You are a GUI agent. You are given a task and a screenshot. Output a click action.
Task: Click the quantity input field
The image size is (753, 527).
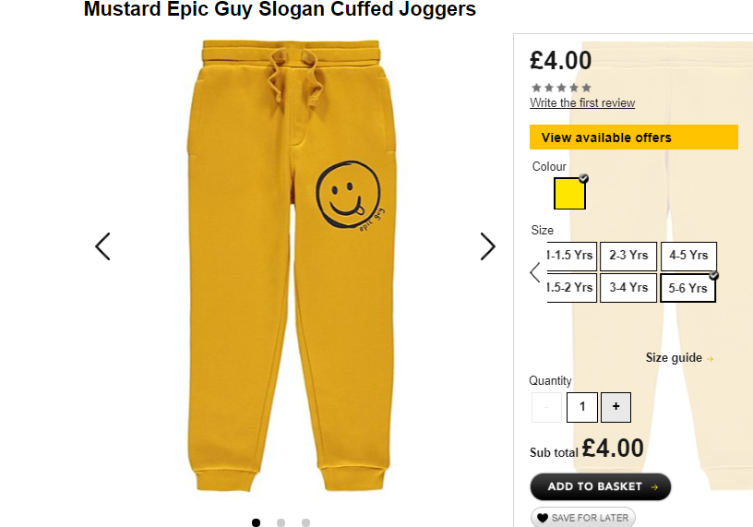pos(582,407)
